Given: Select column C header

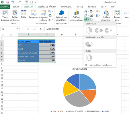Looking at the screenshot, I should (47, 34).
